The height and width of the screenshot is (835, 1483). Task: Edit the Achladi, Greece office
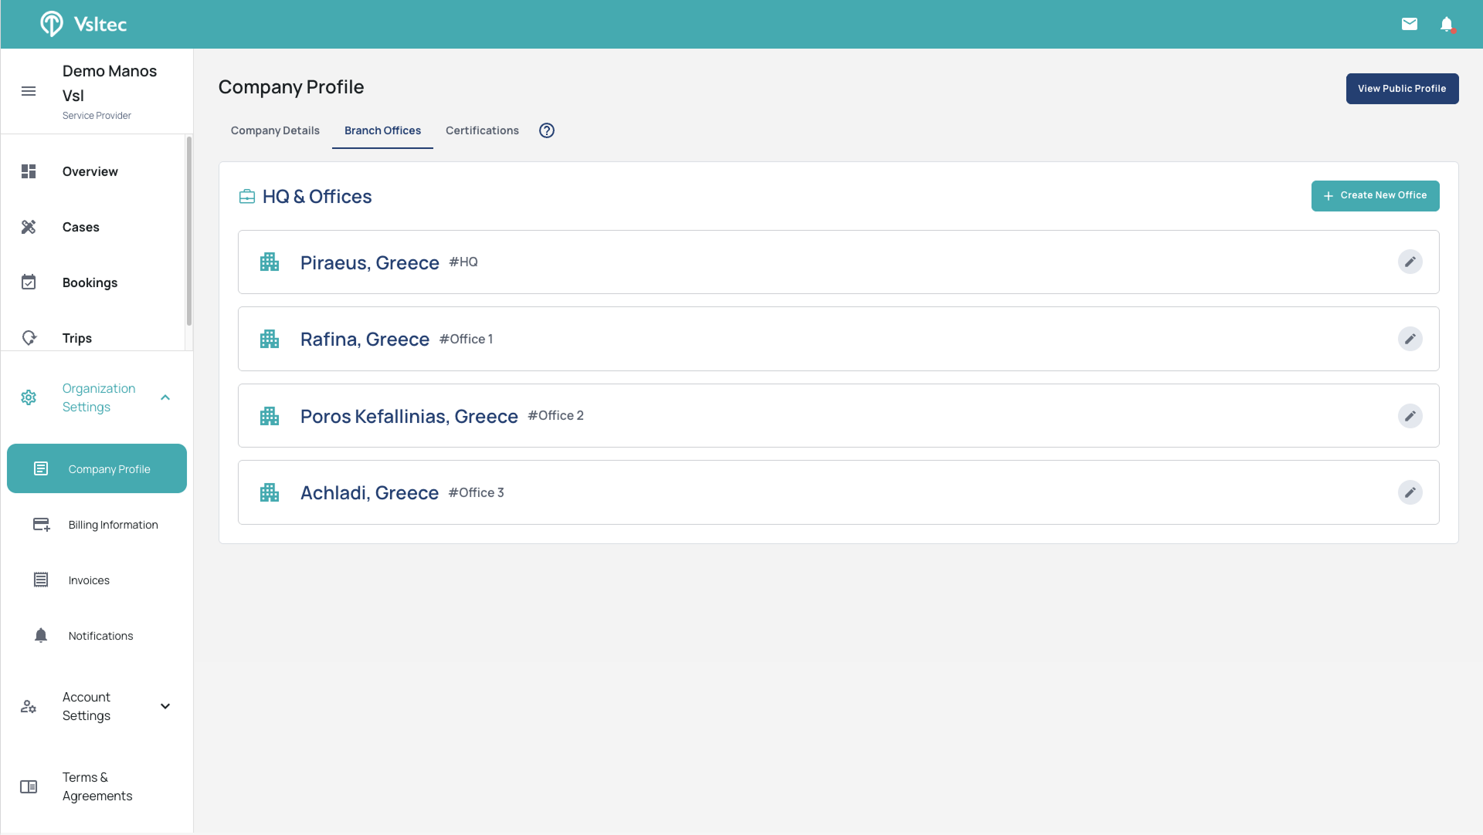[1410, 492]
